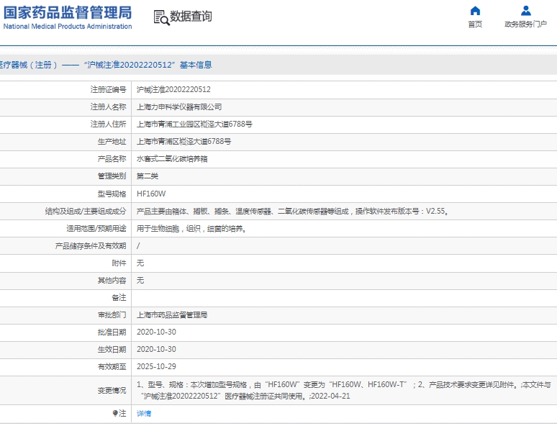
Task: Click the 基本信息 page heading
Action: [196, 65]
